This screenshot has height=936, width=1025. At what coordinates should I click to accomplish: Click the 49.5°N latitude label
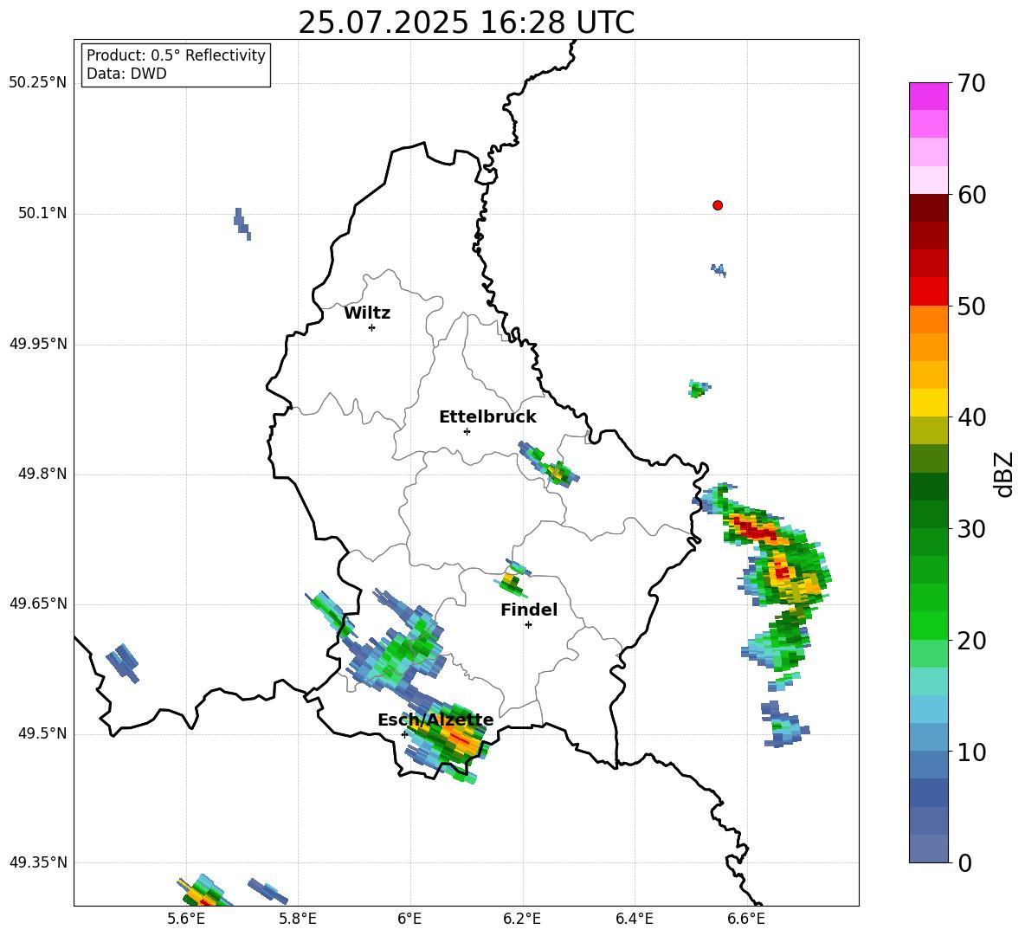point(42,733)
